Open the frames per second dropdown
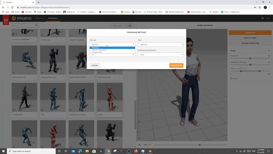Screen dimensions: 273x154 (x=112, y=55)
